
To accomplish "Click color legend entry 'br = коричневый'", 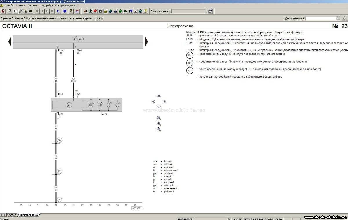I will coord(165,170).
